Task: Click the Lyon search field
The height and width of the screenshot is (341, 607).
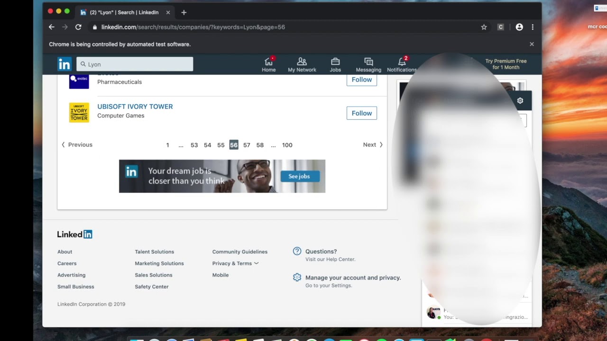Action: click(x=135, y=64)
